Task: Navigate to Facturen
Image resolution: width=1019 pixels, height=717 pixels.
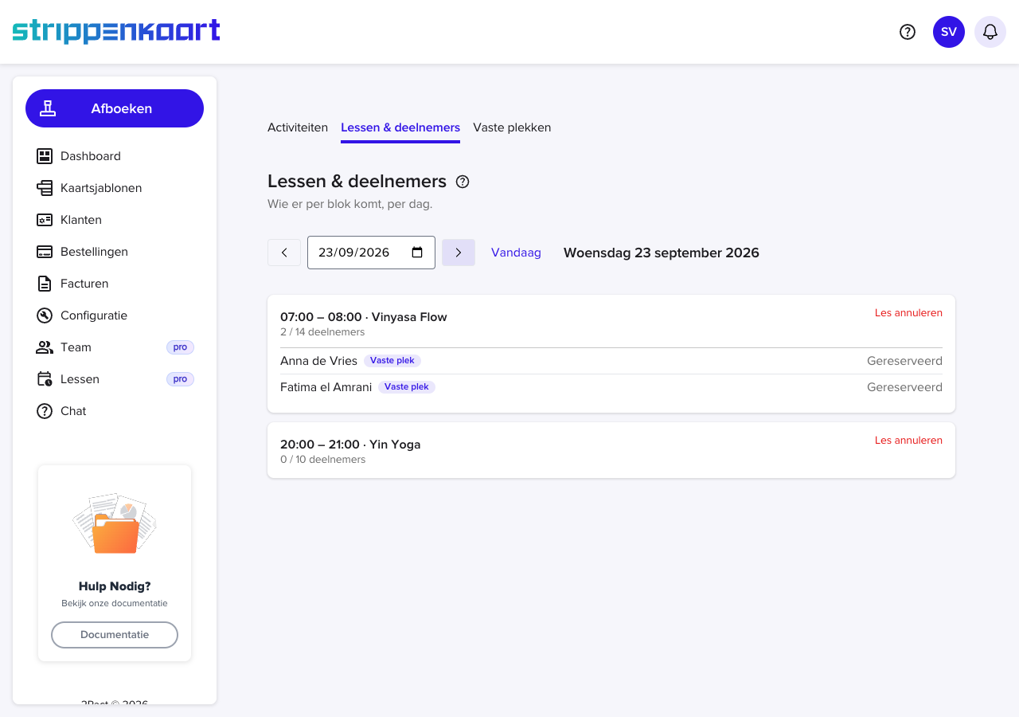Action: tap(115, 284)
